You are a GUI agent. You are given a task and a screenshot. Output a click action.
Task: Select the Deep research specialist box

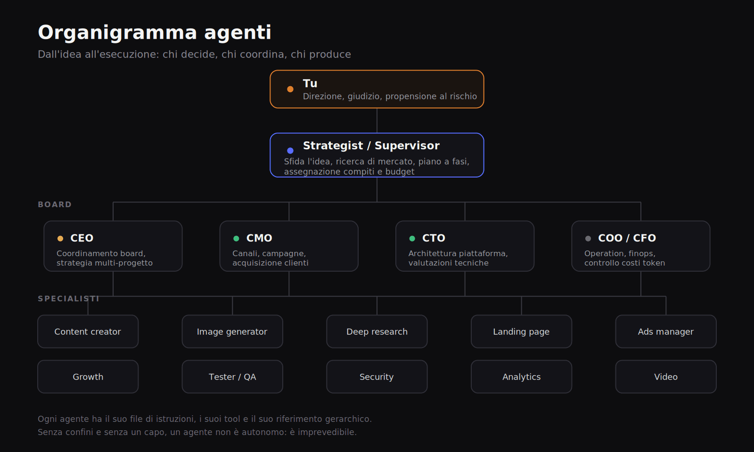[377, 331]
